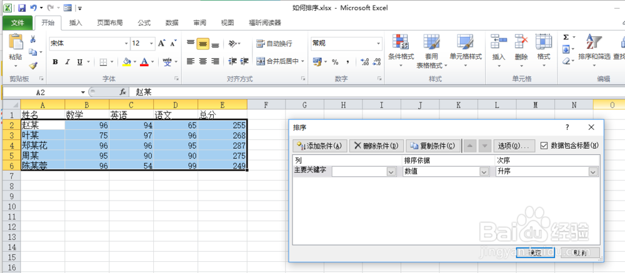
Task: Apply the red font color A
Action: tap(144, 62)
